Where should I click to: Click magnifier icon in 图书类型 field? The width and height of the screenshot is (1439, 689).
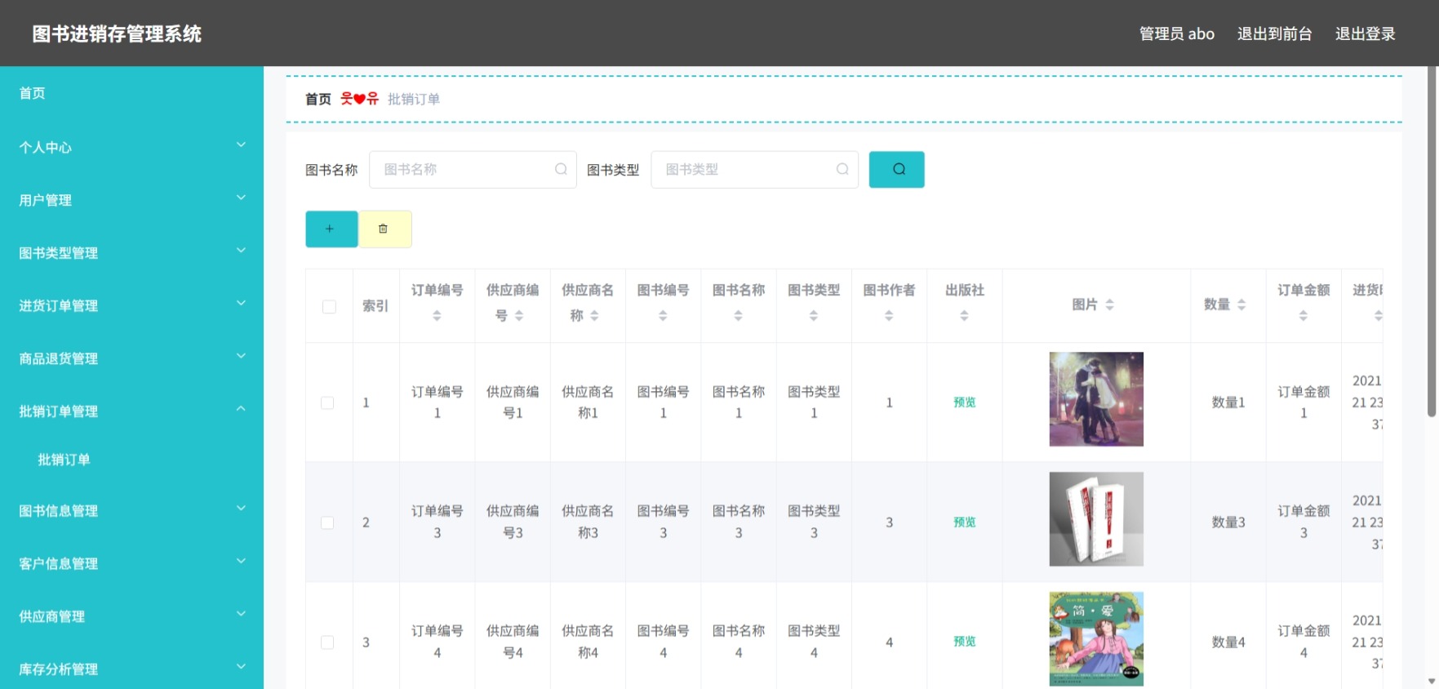[842, 169]
